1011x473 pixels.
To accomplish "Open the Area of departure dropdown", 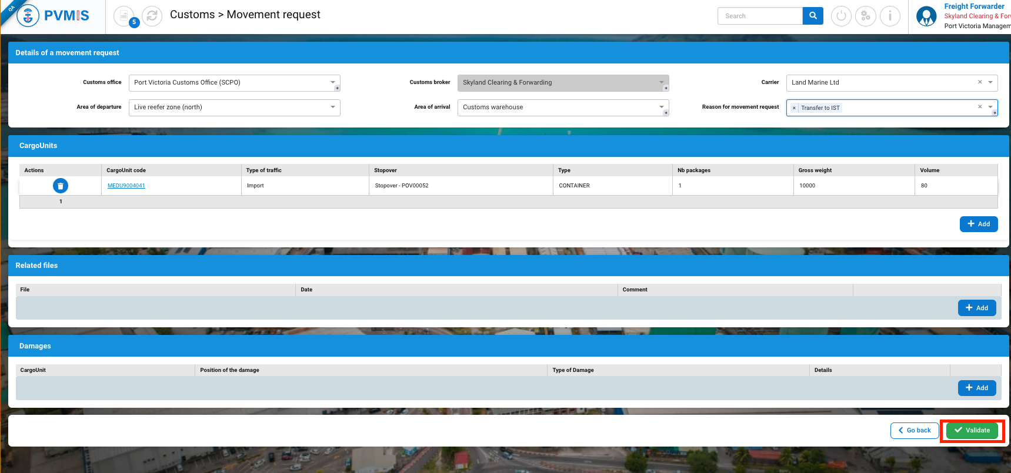I will 332,107.
